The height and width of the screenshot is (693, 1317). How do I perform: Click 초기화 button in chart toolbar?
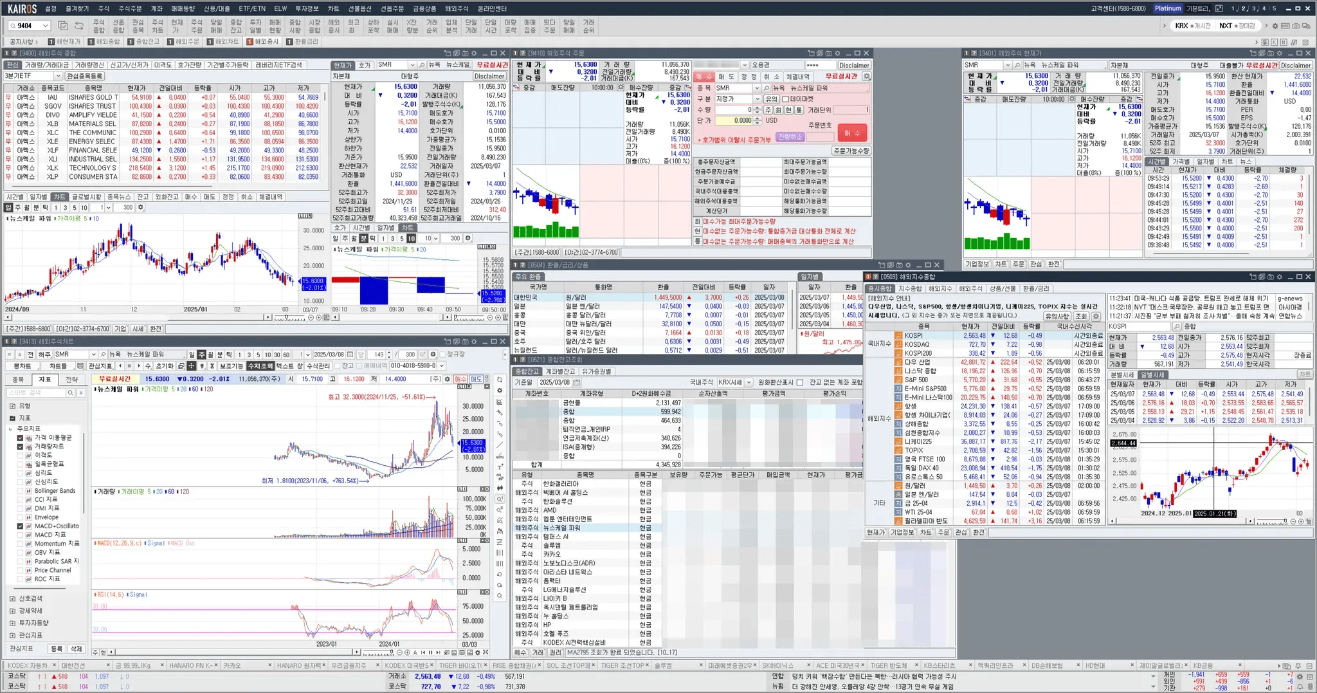point(165,365)
